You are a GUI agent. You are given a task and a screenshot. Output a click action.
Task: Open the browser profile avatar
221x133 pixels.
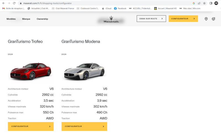(216, 3)
